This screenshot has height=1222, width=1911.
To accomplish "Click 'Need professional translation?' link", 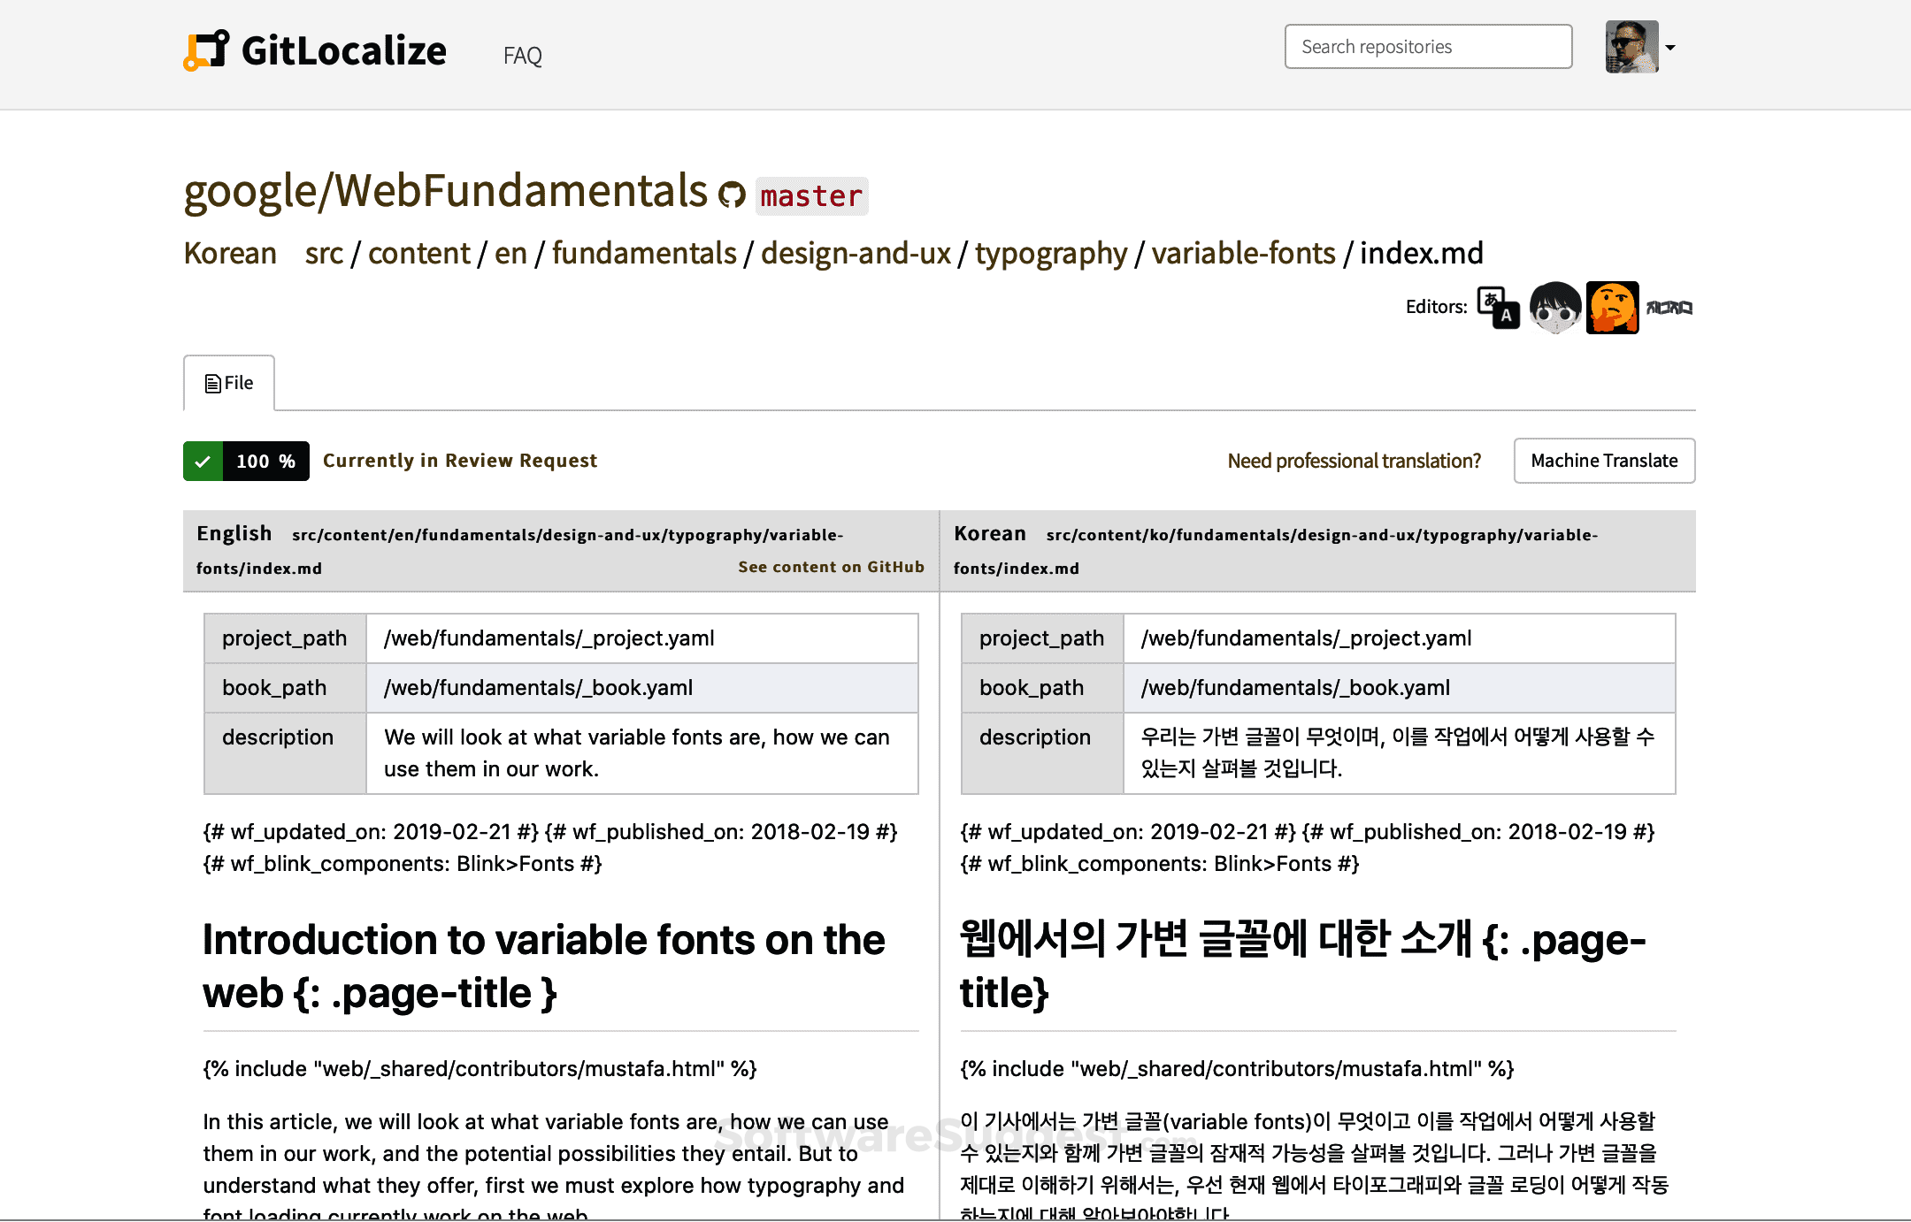I will pyautogui.click(x=1354, y=461).
